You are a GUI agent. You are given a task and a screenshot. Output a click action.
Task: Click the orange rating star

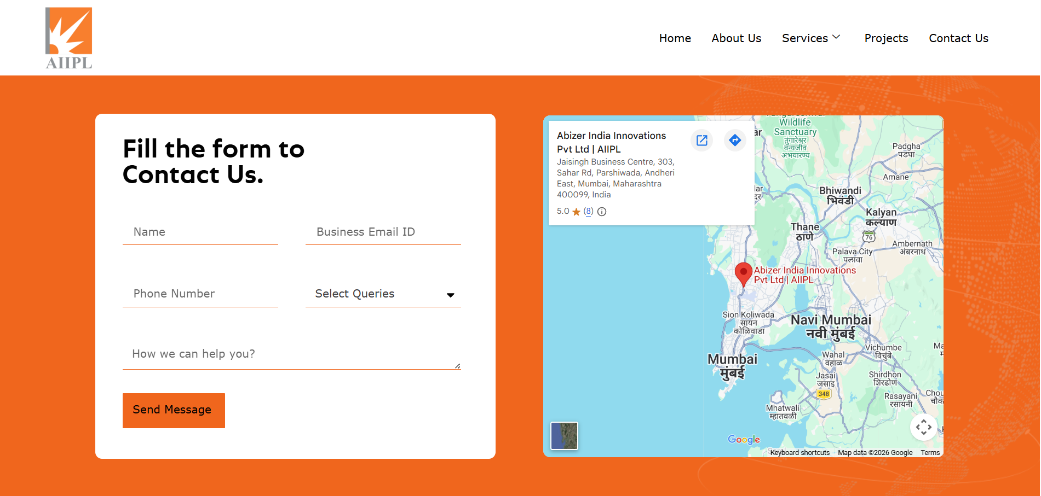coord(576,212)
